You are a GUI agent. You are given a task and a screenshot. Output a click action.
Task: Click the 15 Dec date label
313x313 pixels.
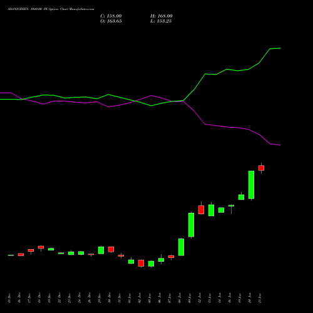click(9, 298)
